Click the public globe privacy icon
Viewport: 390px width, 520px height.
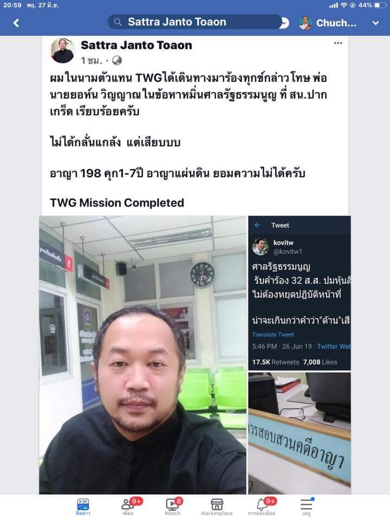117,60
